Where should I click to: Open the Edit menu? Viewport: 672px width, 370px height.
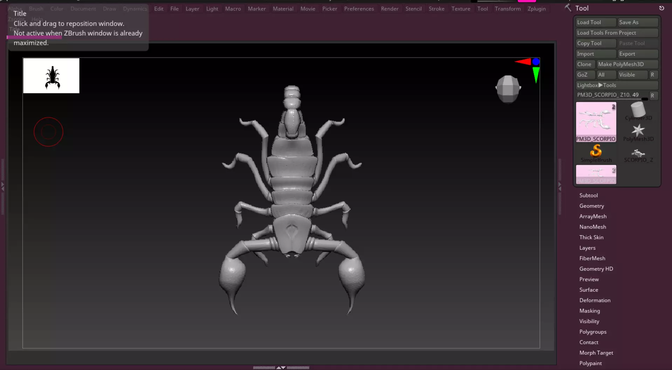coord(159,9)
